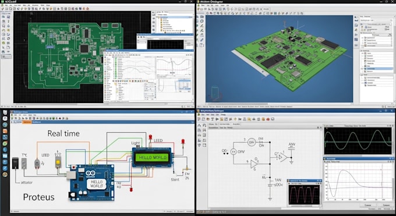Select the Arduino infinity logo on the blue board

point(90,173)
